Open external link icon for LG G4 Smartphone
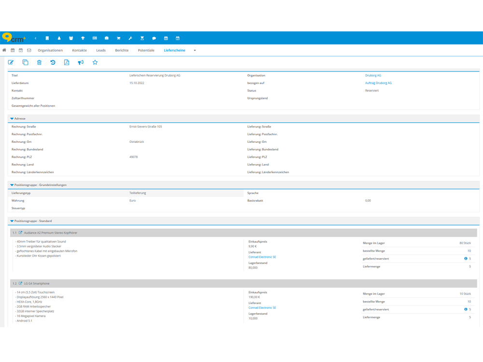 [20, 283]
